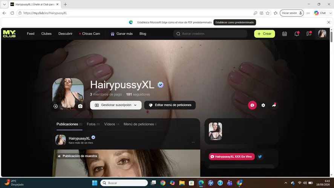Show hidden system tray icons
Image resolution: width=334 pixels, height=188 pixels.
(x=286, y=183)
